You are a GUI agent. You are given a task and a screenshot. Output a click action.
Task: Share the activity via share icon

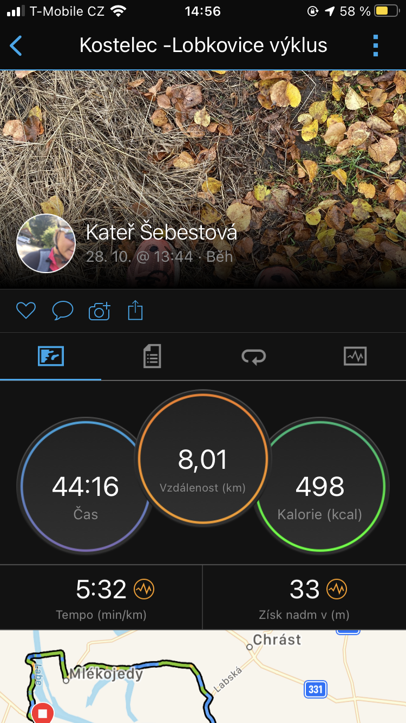(x=135, y=311)
